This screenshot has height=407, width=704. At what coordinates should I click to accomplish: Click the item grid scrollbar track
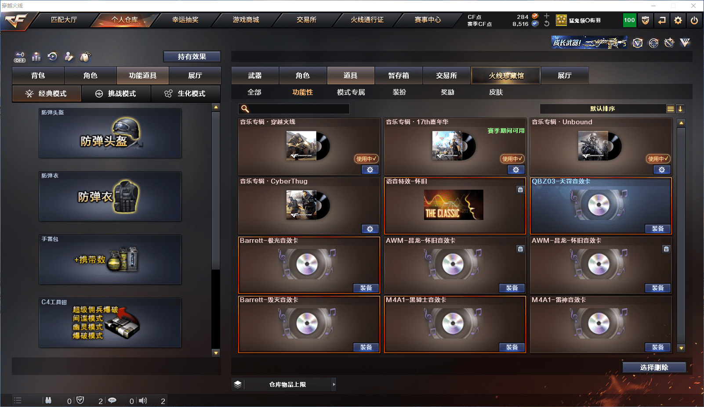[681, 235]
